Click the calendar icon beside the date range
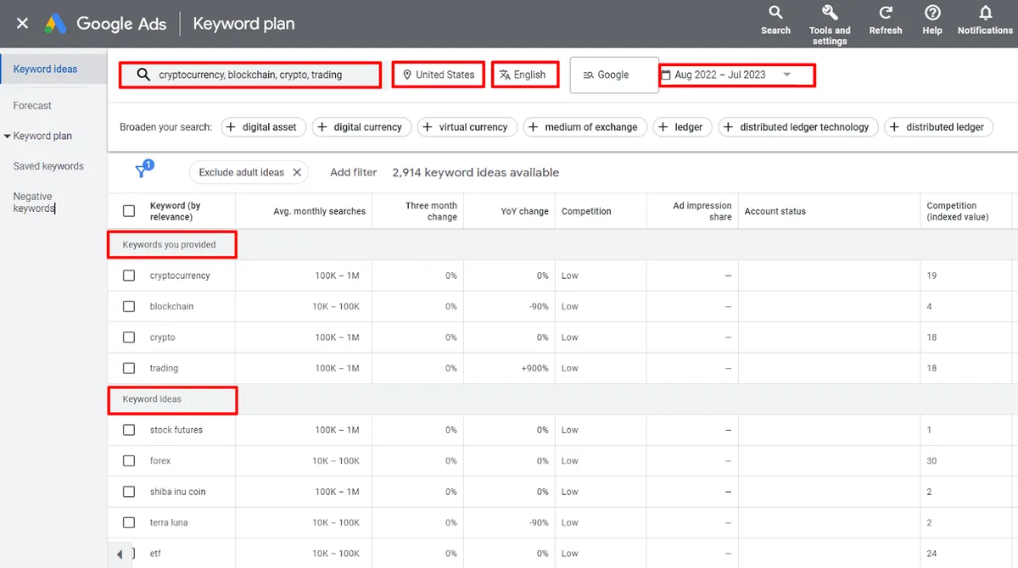1018x568 pixels. click(x=666, y=75)
